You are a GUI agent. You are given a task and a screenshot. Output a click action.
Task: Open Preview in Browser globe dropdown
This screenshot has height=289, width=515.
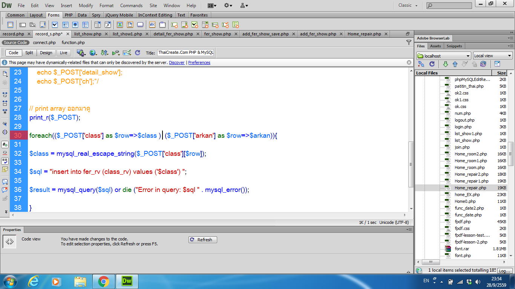point(93,53)
